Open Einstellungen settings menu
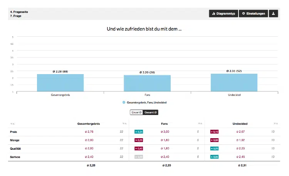 tap(254, 14)
